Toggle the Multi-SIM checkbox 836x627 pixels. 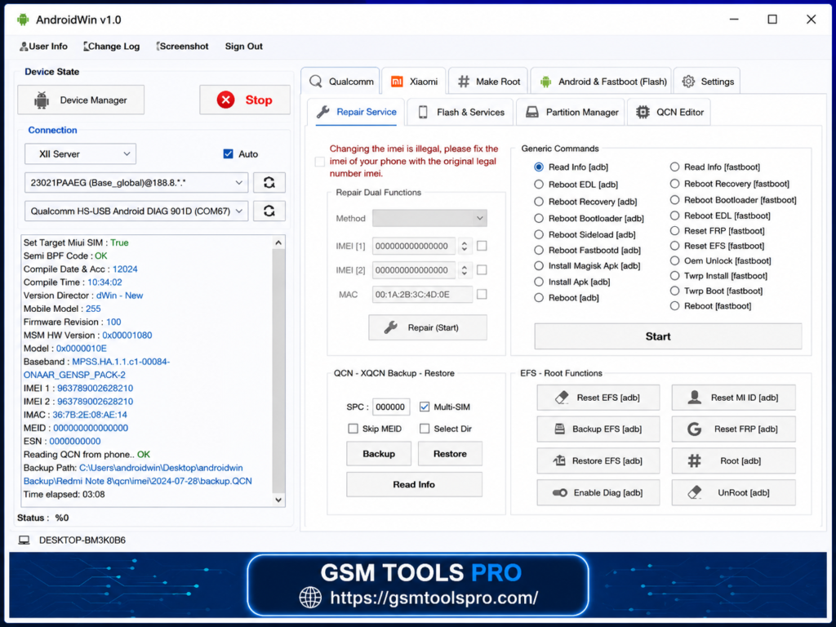pos(425,407)
